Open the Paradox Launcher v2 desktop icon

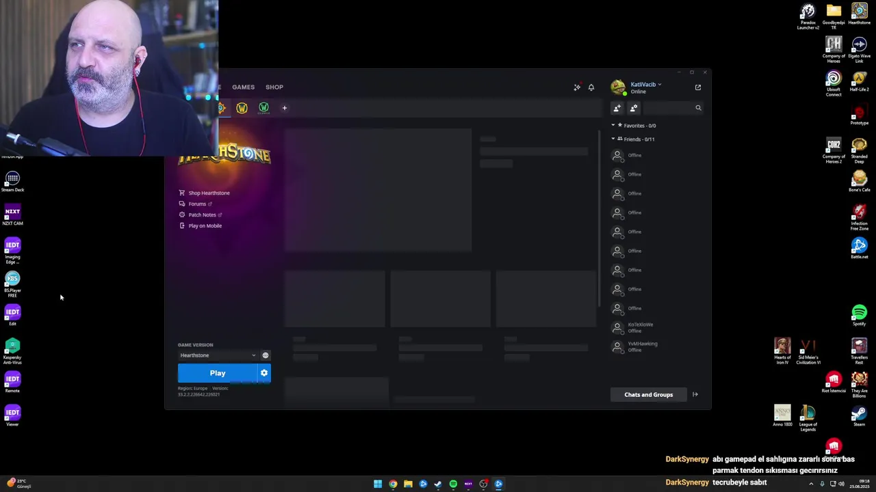tap(808, 16)
